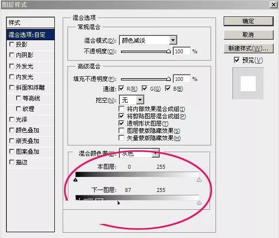Enable the 光泽 checkbox

[x=12, y=119]
